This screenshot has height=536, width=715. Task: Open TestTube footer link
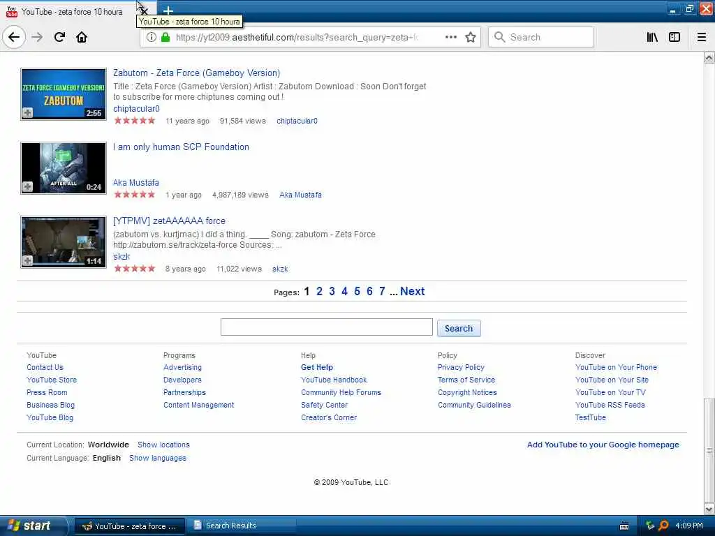tap(591, 417)
